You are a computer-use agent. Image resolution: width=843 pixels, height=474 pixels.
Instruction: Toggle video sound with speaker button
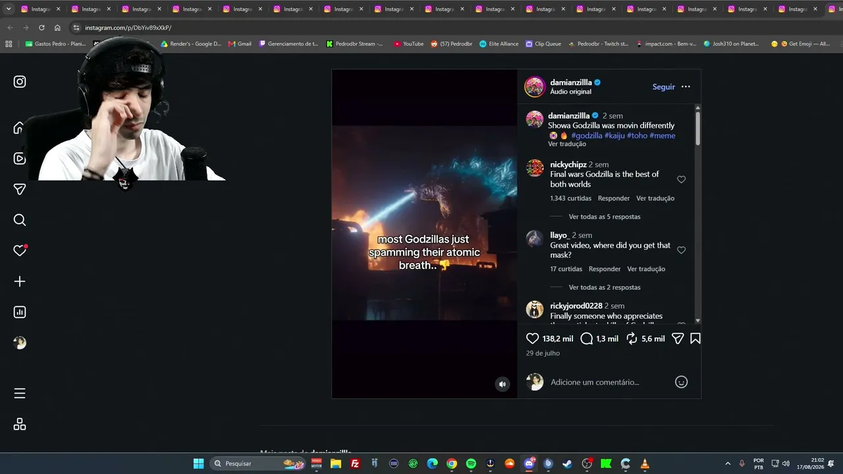[x=503, y=384]
